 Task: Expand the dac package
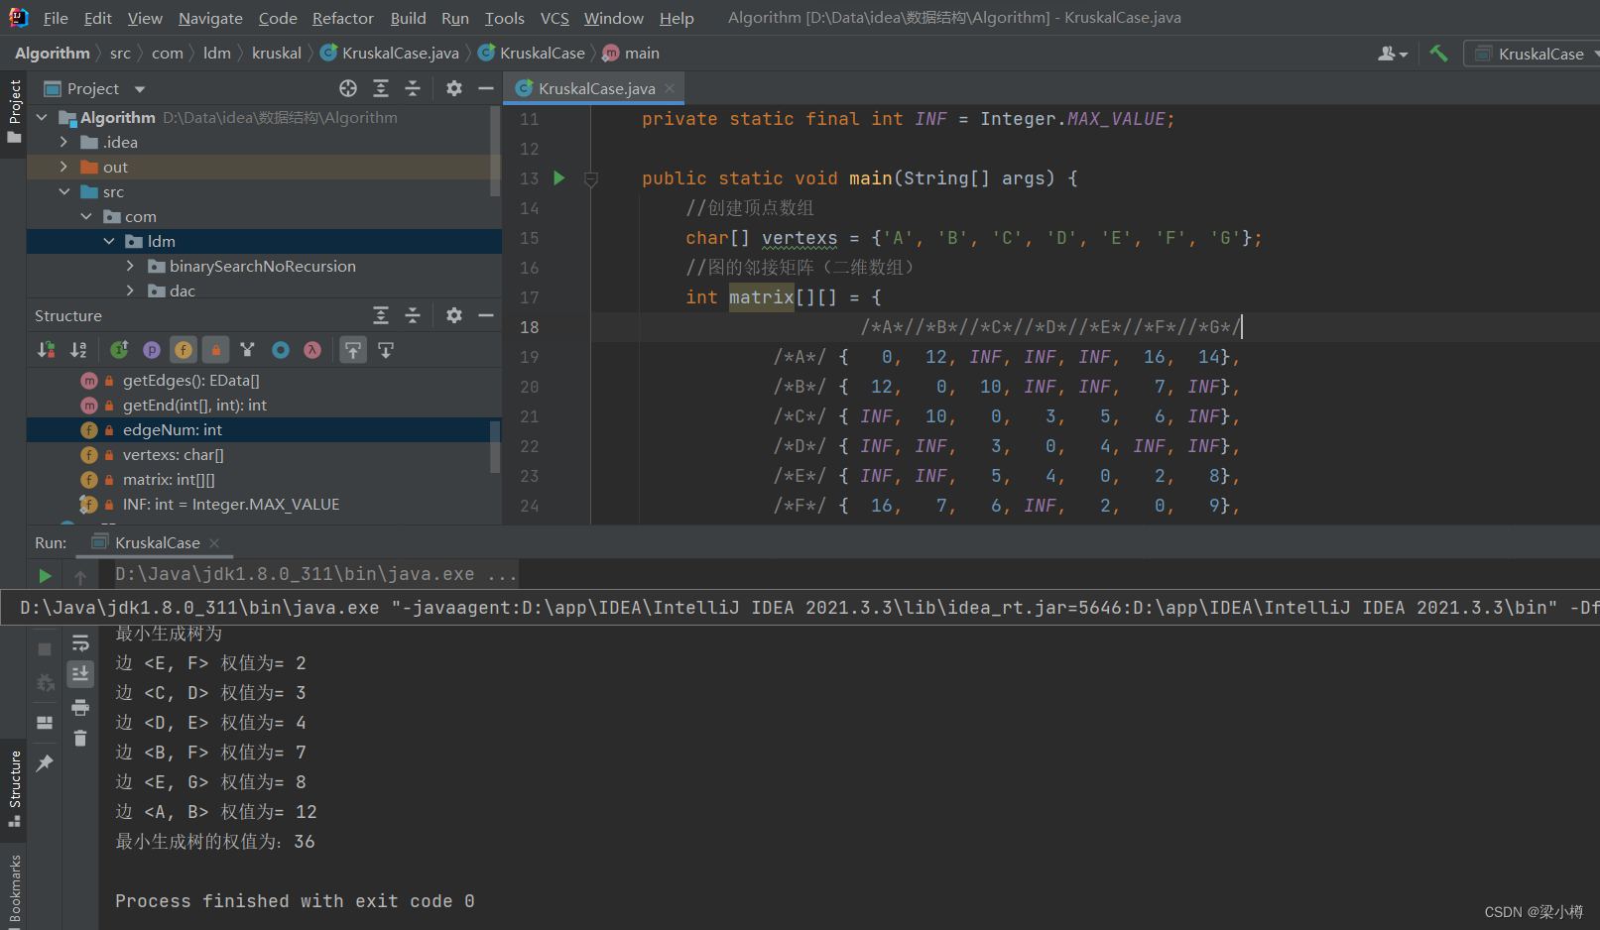[x=131, y=291]
